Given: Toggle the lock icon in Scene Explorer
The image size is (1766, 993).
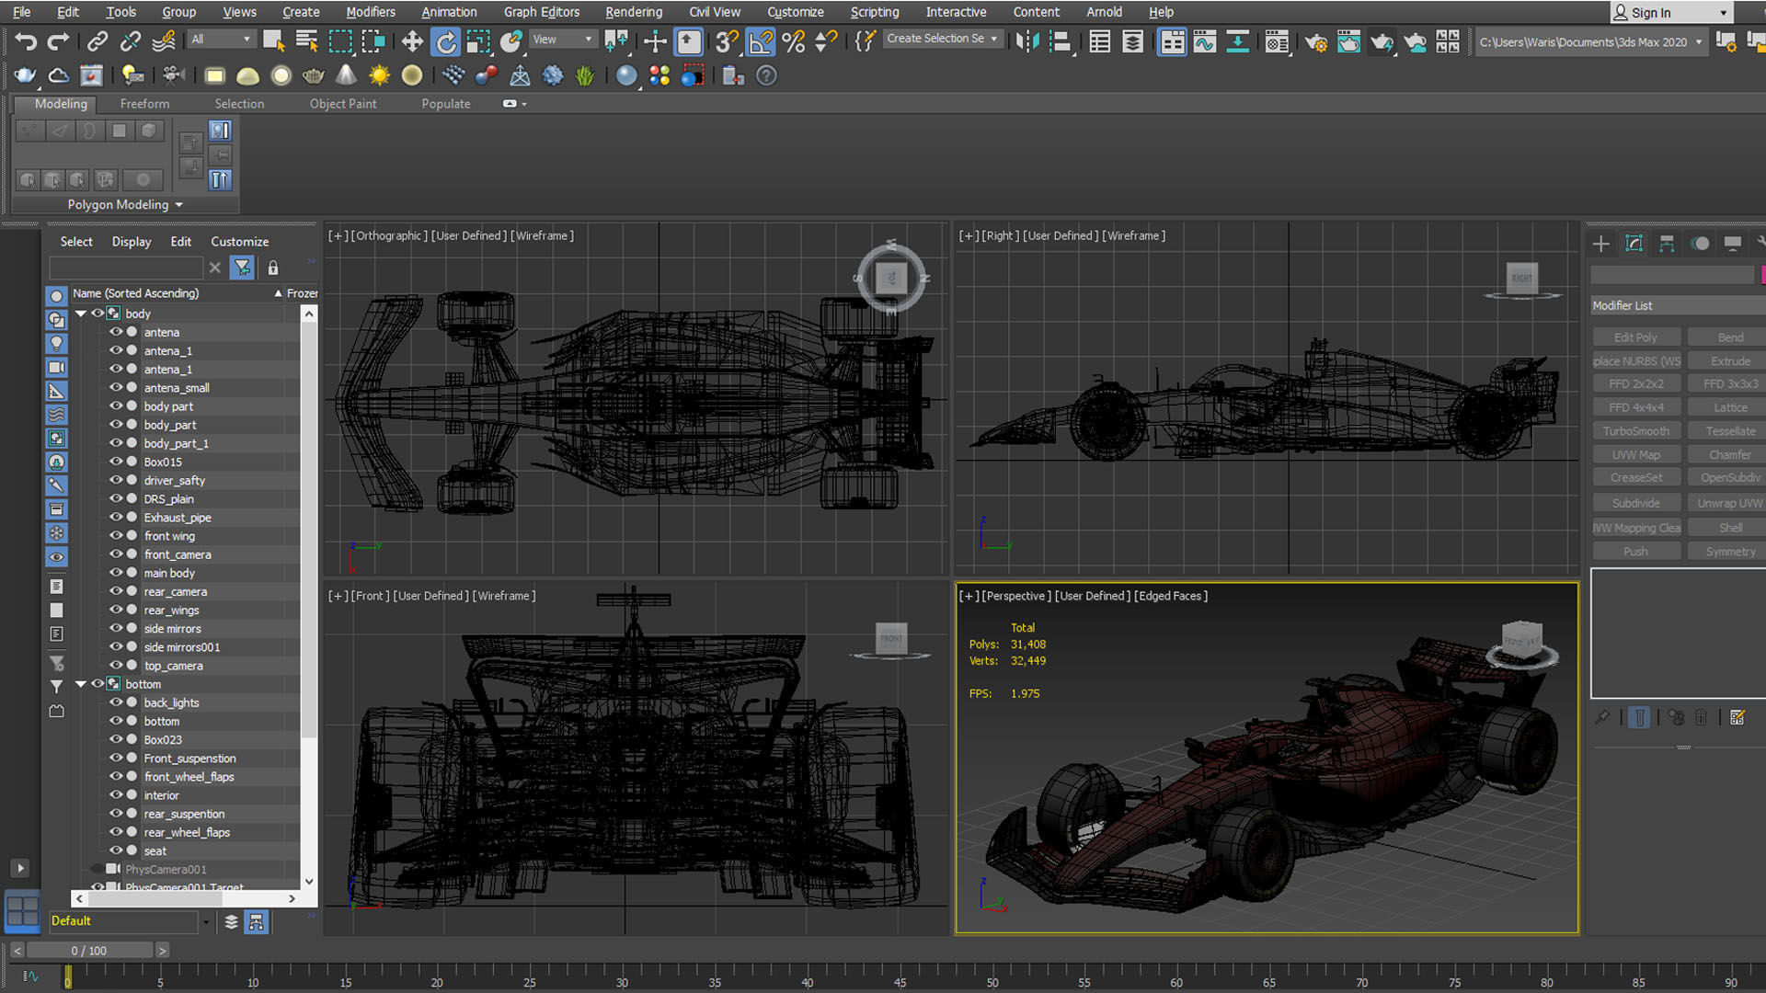Looking at the screenshot, I should (273, 268).
